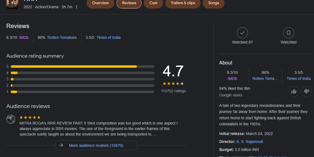Click the 4.7 average rating score

click(173, 71)
